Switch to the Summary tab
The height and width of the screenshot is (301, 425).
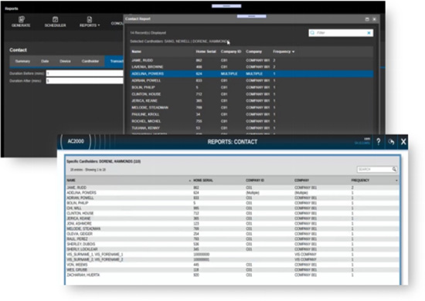click(22, 61)
